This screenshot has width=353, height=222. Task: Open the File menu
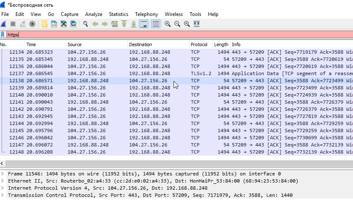(5, 14)
